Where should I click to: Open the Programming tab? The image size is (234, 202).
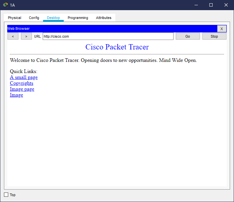78,18
